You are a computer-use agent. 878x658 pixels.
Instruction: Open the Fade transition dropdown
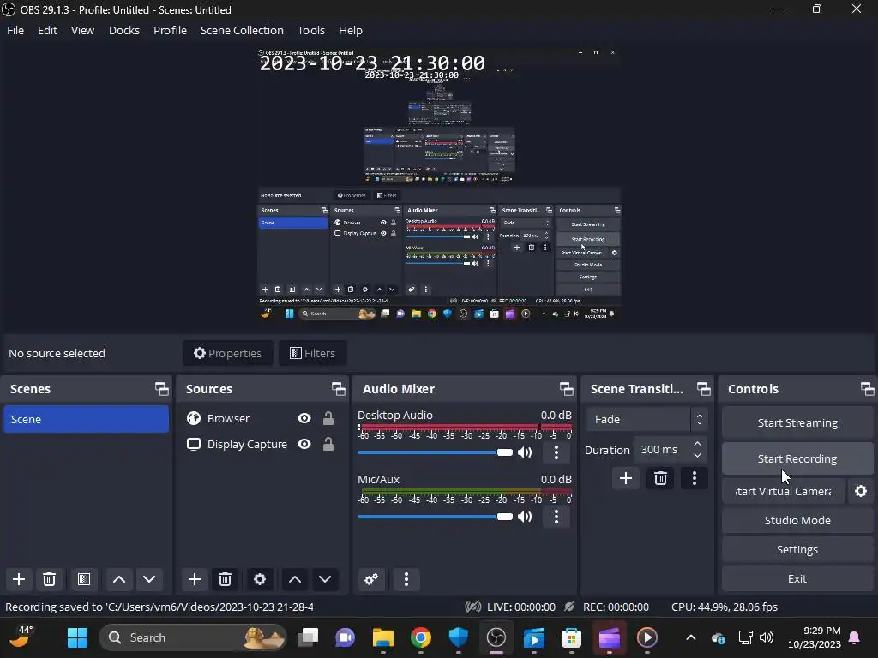point(646,419)
